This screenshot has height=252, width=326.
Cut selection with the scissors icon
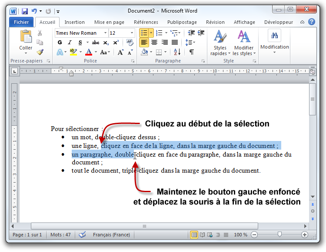[40, 33]
